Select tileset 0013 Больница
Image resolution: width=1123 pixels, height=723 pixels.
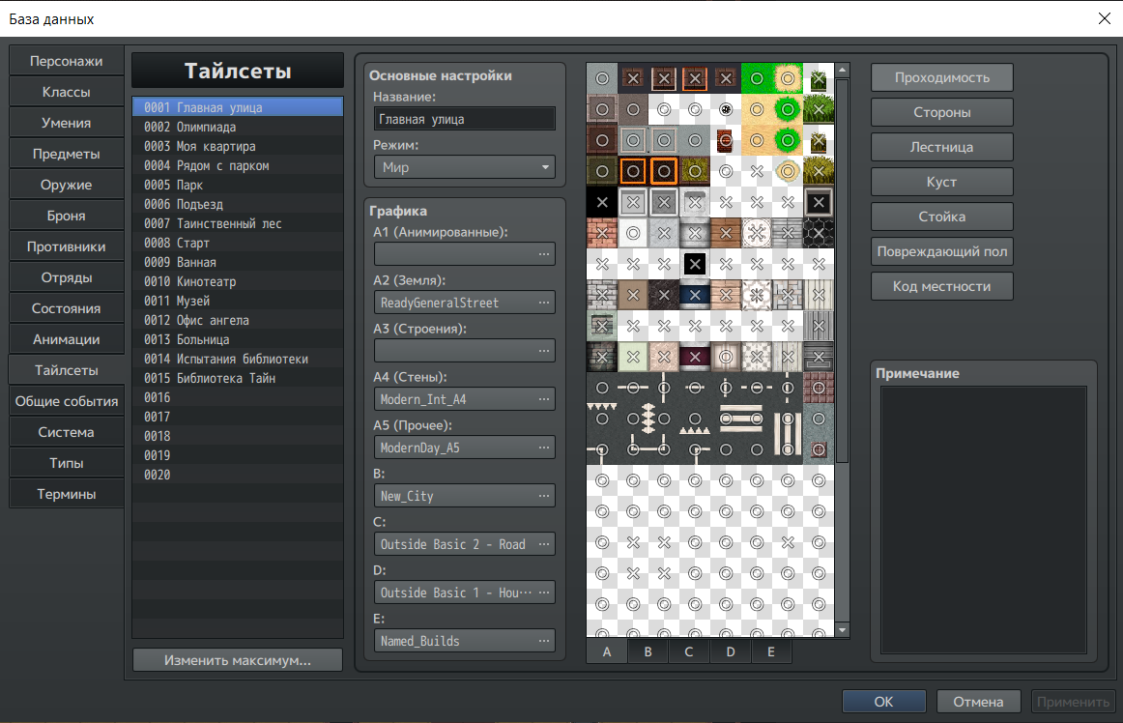pos(238,339)
